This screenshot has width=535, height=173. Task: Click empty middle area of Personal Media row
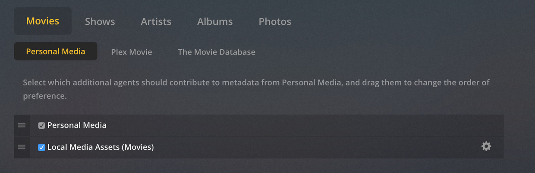point(280,125)
